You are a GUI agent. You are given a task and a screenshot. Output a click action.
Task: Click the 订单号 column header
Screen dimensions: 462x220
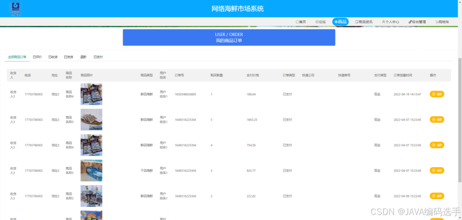(180, 75)
